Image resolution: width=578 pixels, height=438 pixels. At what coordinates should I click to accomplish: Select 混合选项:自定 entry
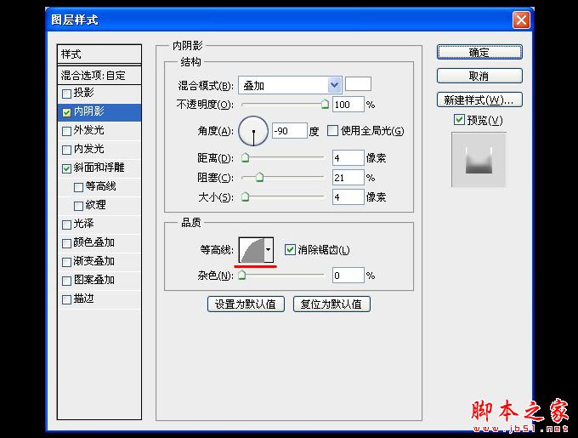[x=99, y=75]
